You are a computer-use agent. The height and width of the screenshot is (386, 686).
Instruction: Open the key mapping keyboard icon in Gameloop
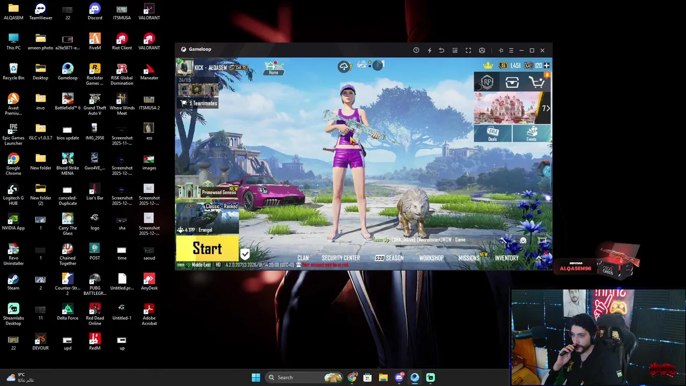click(455, 50)
